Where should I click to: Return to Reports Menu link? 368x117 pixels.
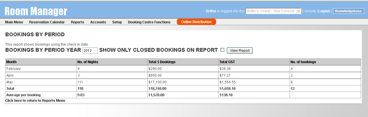coord(35,101)
